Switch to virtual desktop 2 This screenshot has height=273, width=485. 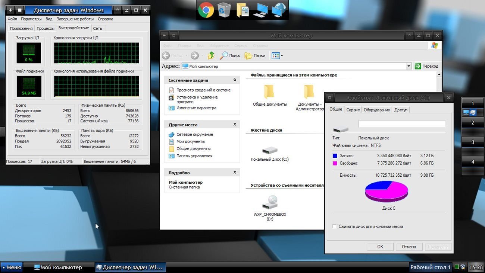click(x=473, y=123)
